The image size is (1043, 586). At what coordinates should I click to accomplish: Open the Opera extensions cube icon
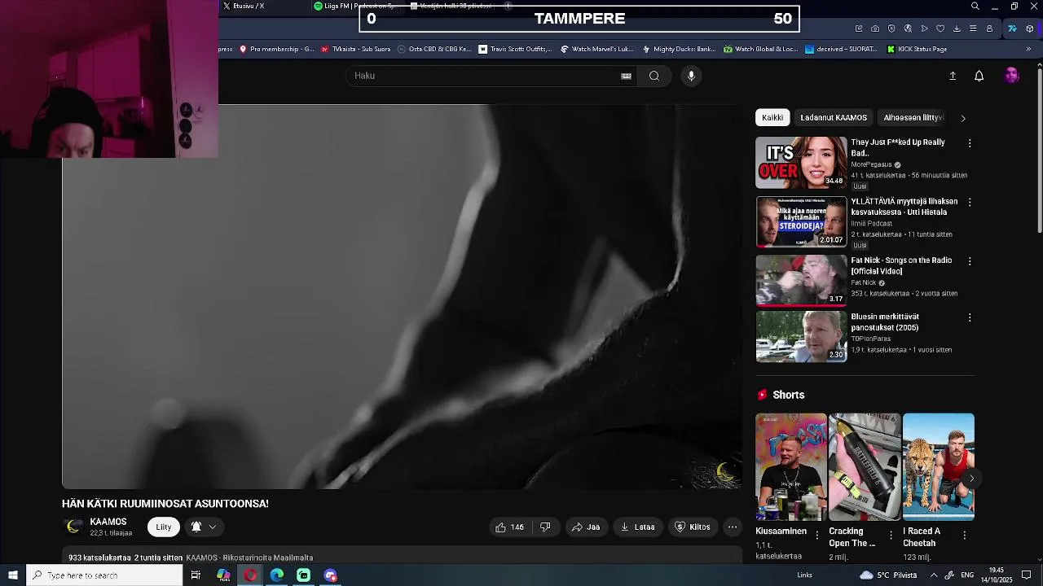(1030, 28)
